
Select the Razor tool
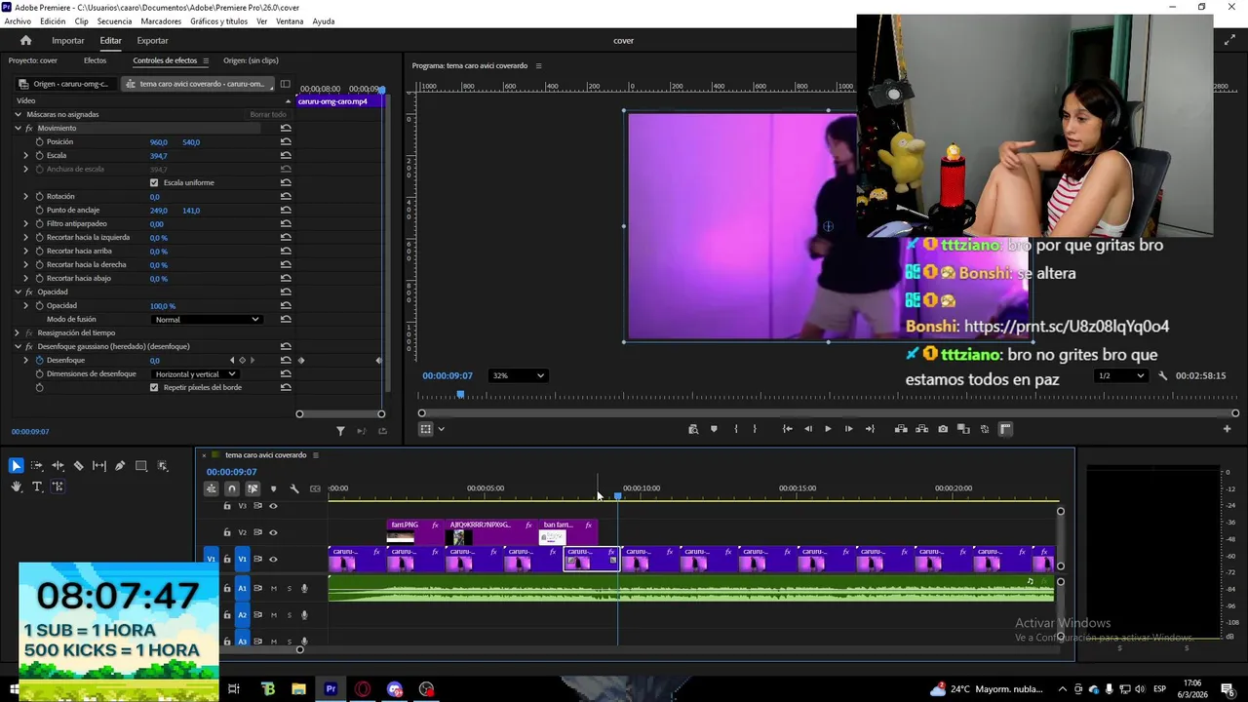click(79, 466)
